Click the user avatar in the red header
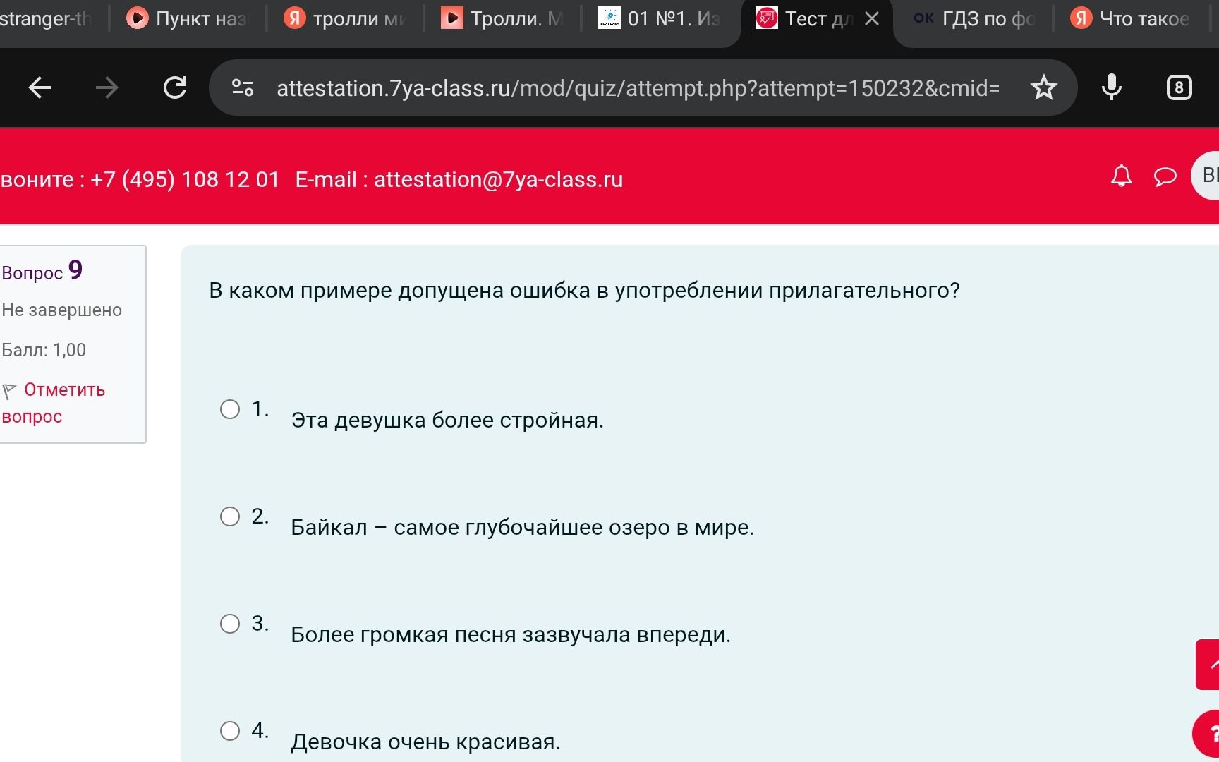The height and width of the screenshot is (762, 1219). [1206, 175]
